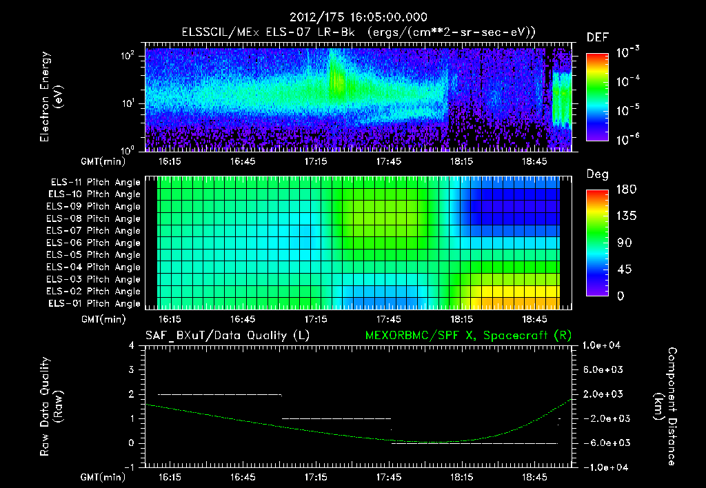Click the 16:15 tick label under bottom plot

tap(170, 477)
